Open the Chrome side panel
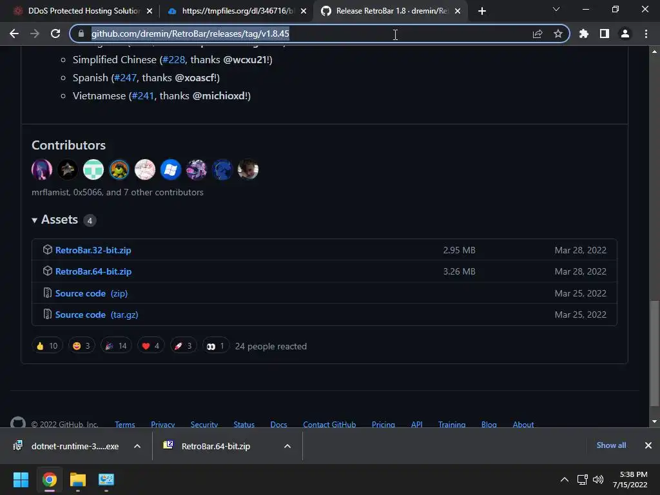The height and width of the screenshot is (495, 660). point(605,34)
